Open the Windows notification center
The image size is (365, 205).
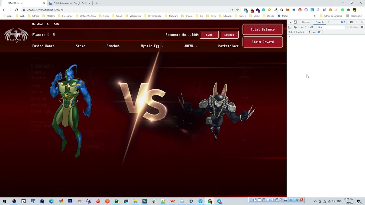coord(359,201)
